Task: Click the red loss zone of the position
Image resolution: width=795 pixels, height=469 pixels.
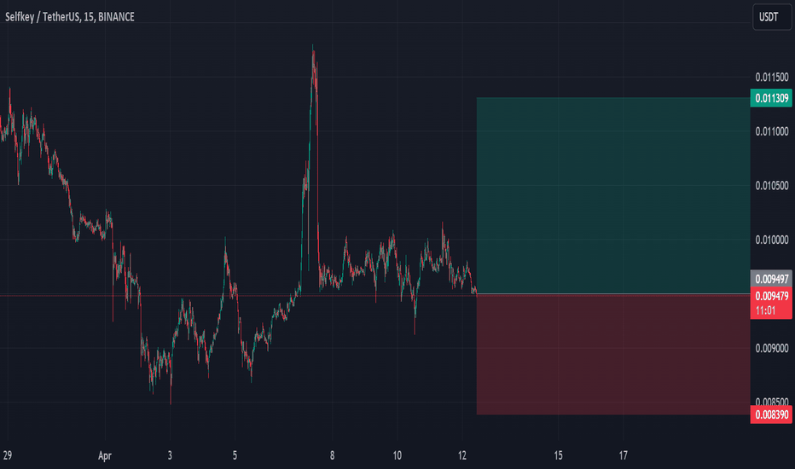Action: 613,355
